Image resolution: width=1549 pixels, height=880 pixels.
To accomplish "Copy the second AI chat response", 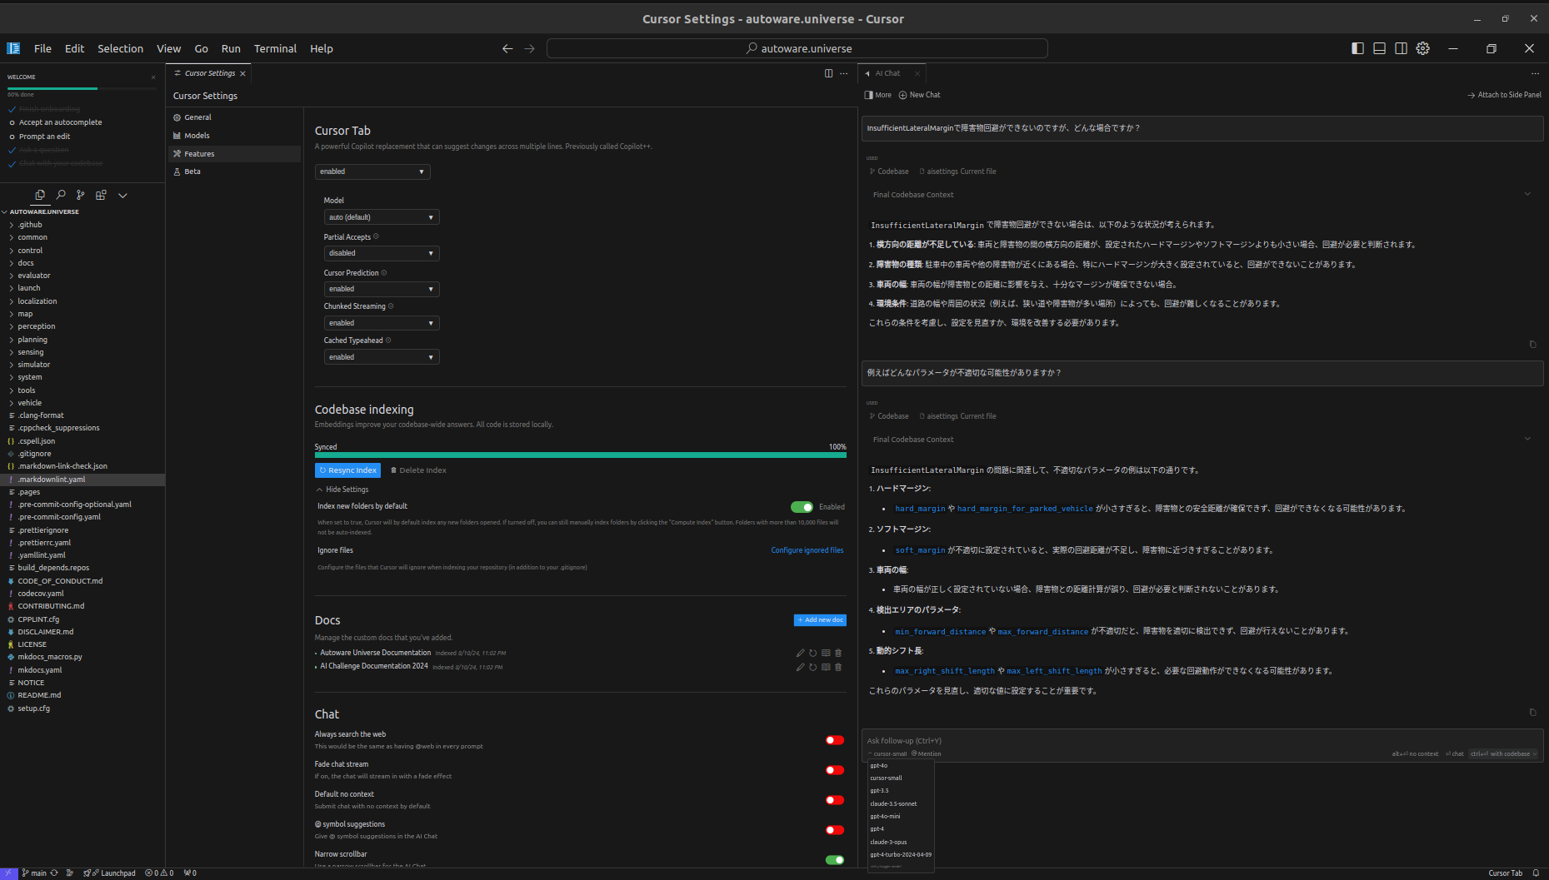I will 1532,712.
